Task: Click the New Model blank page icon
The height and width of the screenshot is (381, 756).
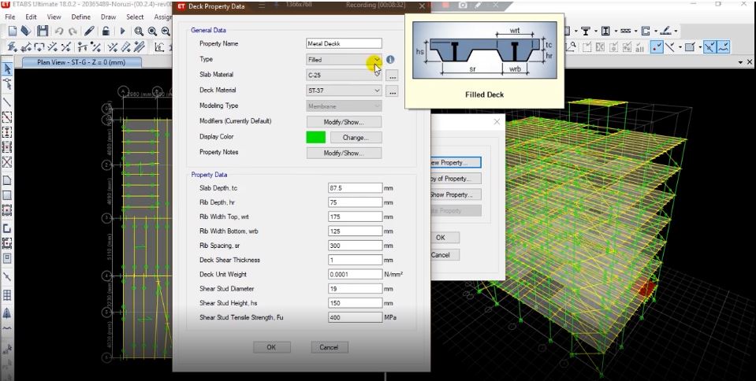Action: tap(13, 31)
